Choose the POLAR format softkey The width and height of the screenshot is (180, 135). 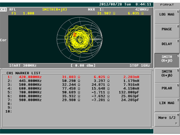pos(167,90)
